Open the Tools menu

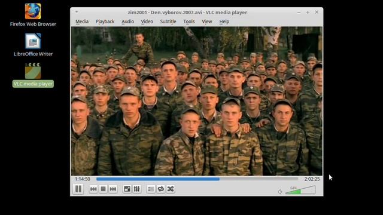pos(189,21)
